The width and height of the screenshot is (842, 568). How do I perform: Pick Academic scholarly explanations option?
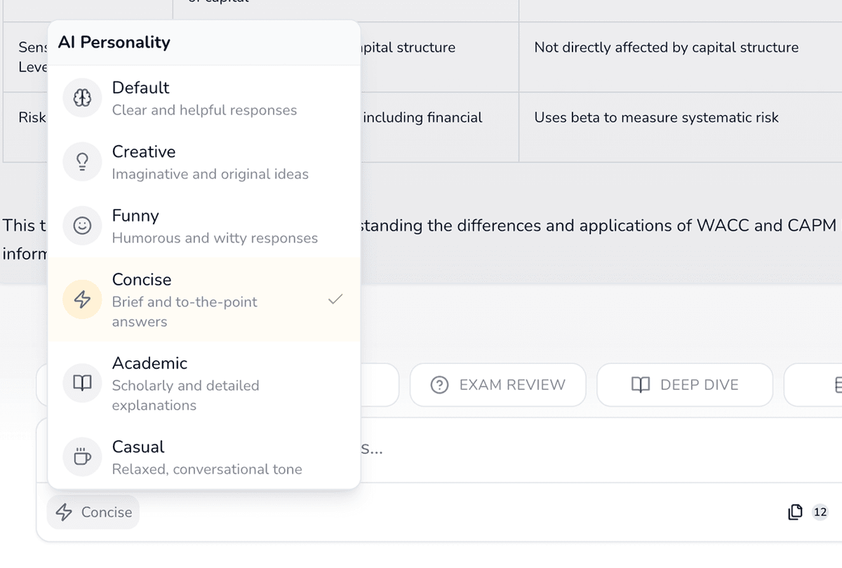point(203,384)
